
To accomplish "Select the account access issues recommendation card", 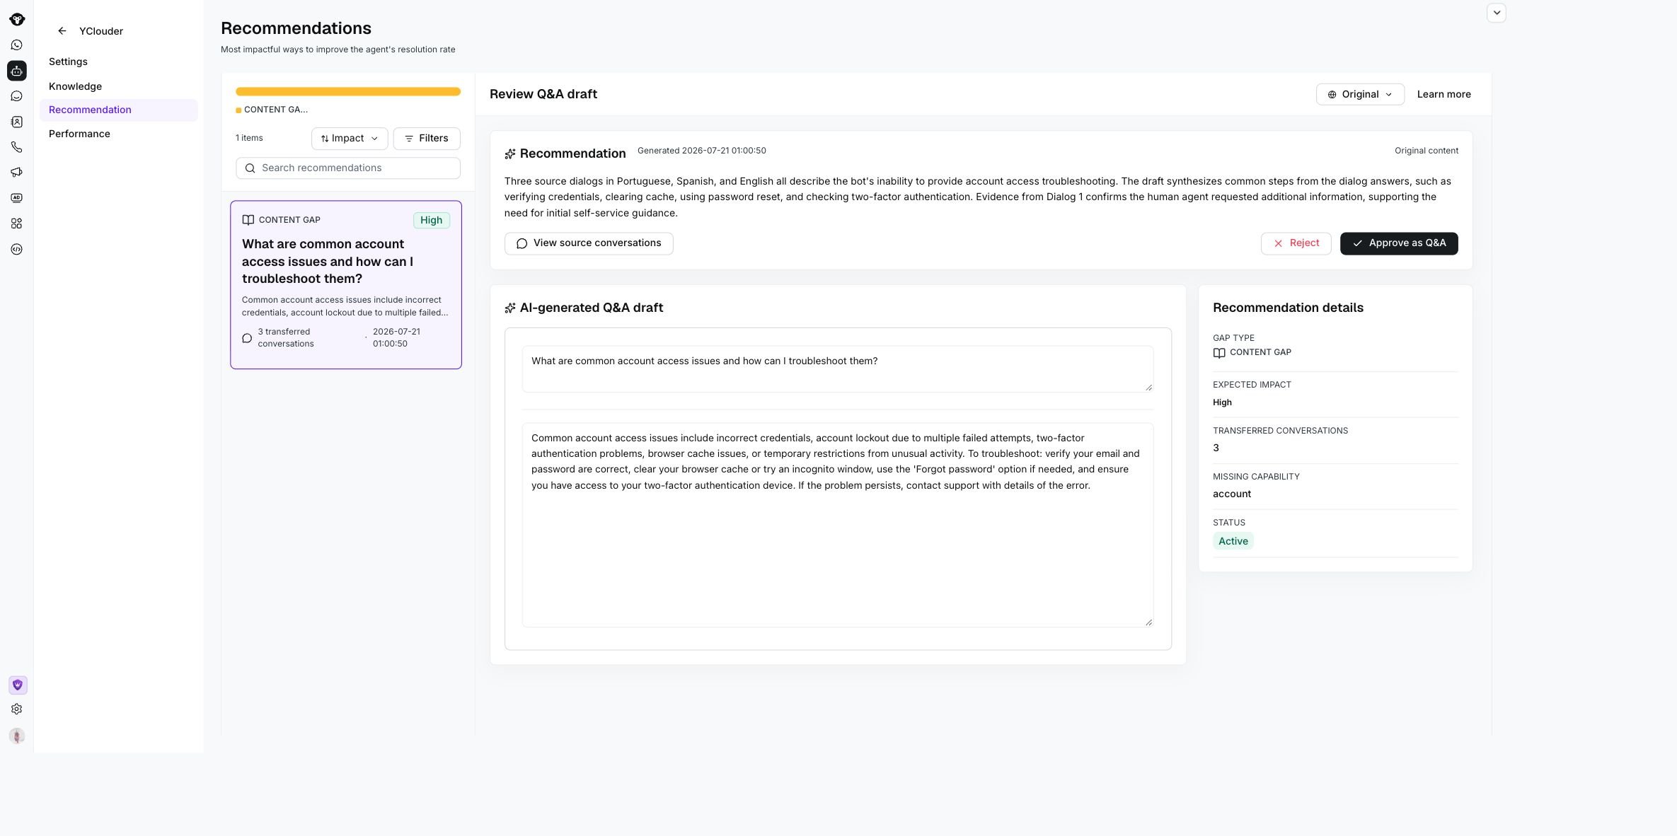I will point(346,284).
